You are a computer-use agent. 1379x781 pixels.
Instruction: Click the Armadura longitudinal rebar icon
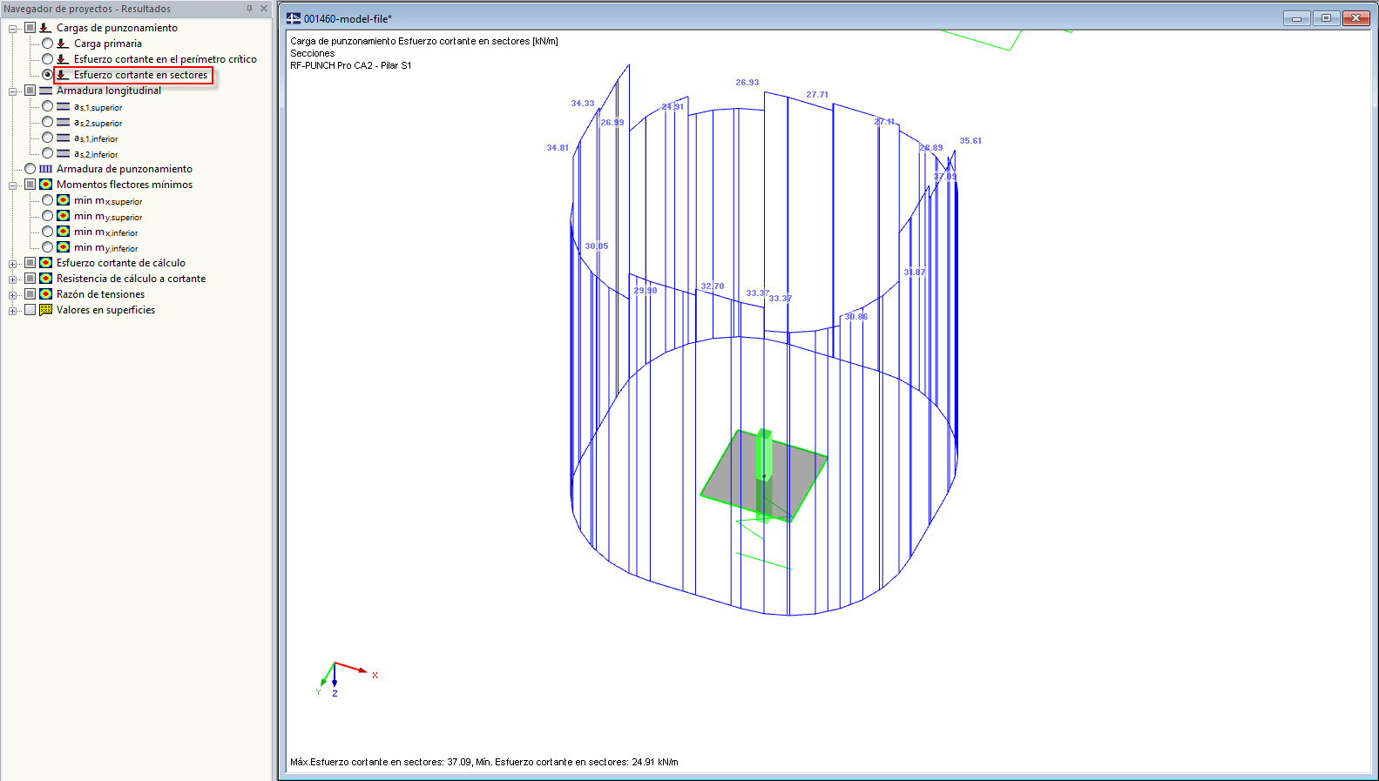45,91
